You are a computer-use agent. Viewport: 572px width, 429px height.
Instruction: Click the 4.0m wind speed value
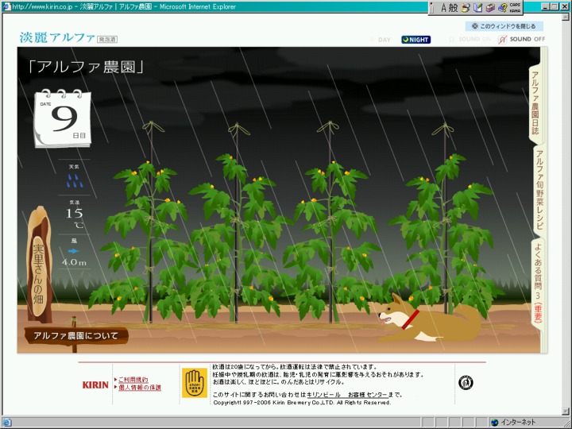coord(75,262)
